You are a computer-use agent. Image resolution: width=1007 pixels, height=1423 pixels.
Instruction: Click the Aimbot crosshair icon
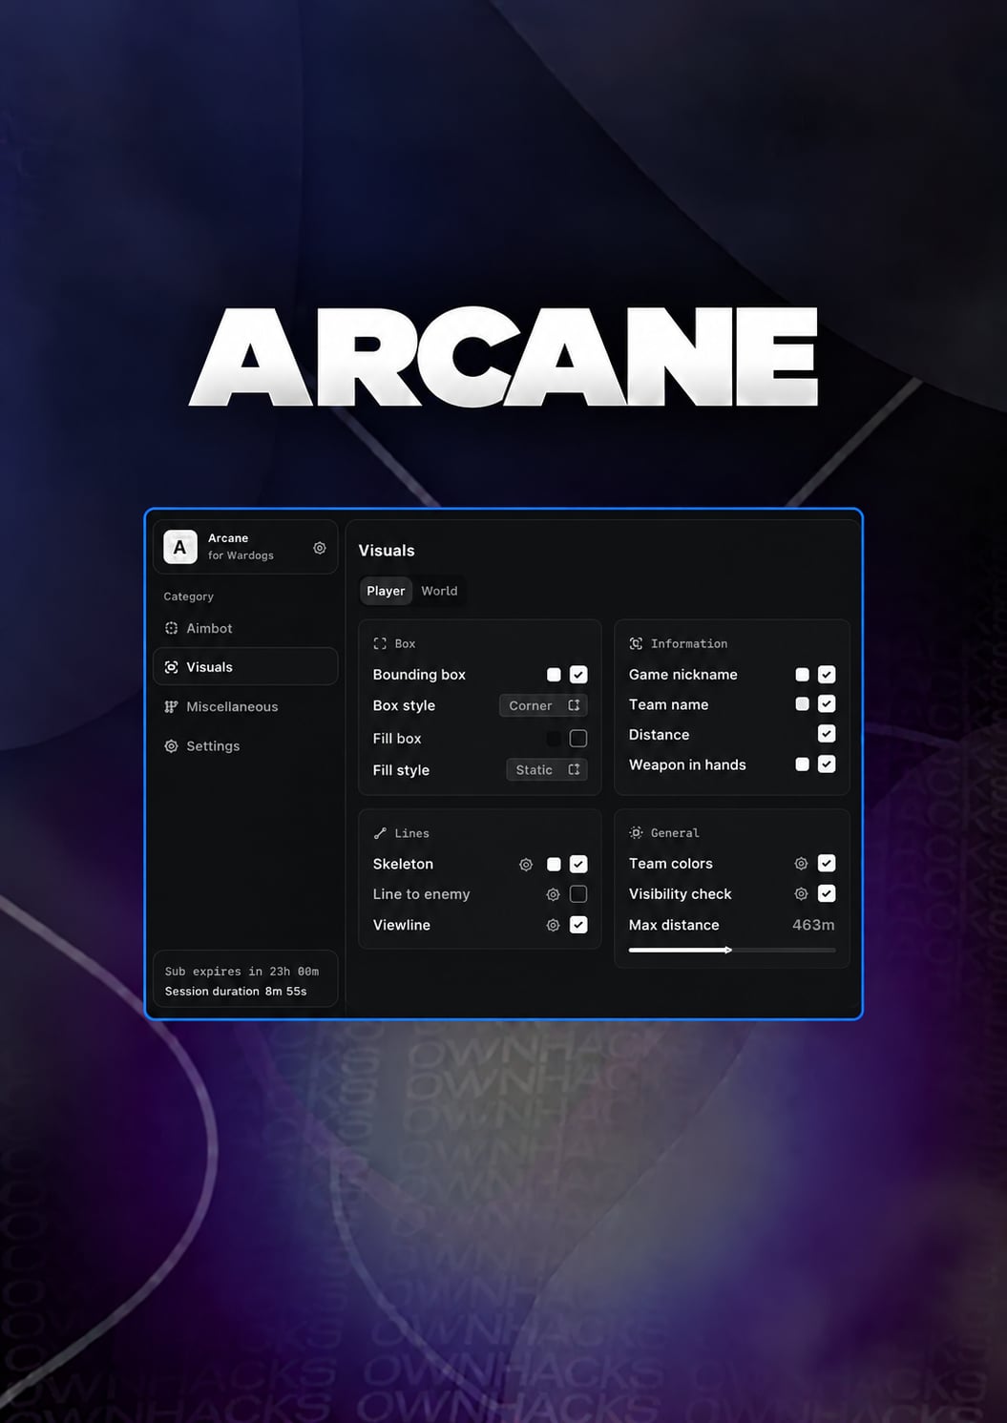172,628
